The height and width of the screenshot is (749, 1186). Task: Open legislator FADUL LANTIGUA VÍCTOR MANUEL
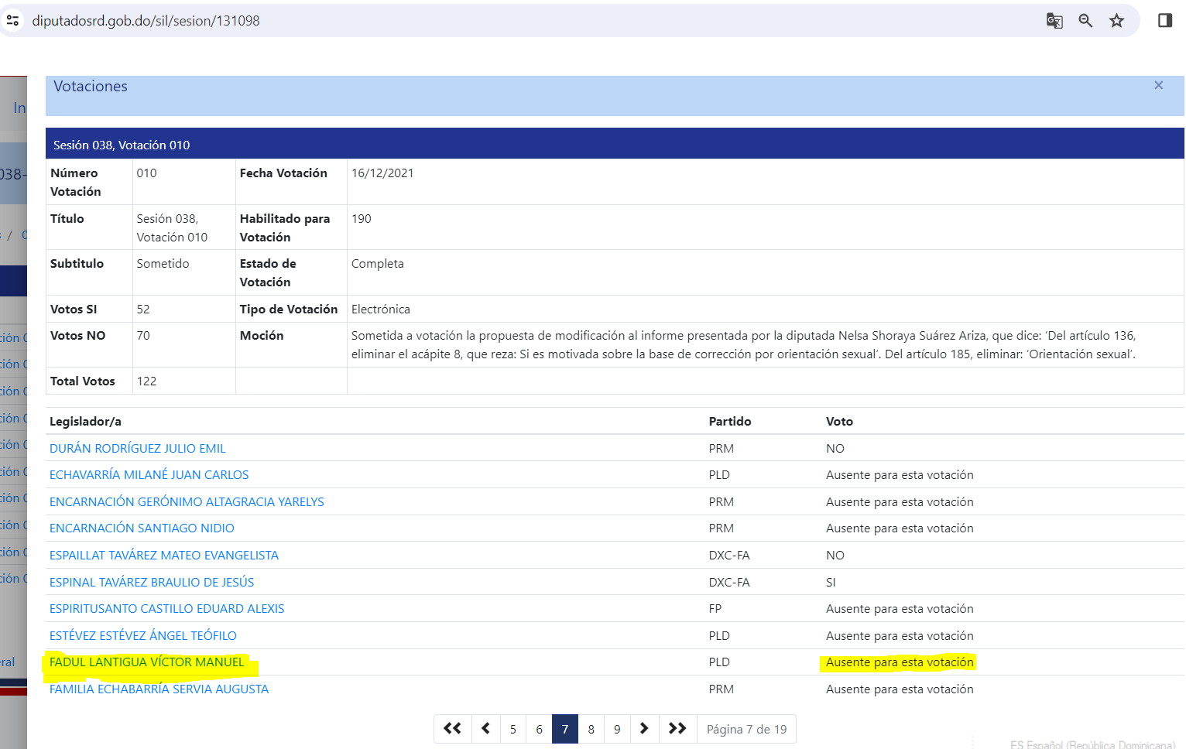(x=147, y=662)
